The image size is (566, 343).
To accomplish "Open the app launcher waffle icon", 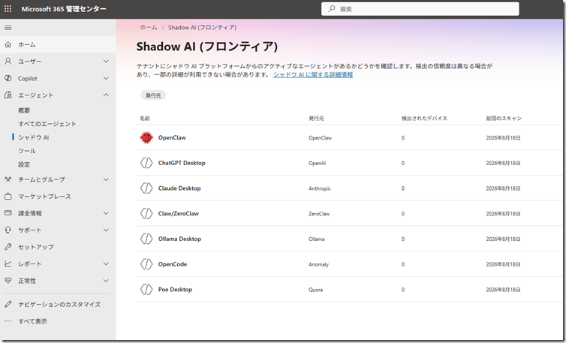I will point(8,9).
